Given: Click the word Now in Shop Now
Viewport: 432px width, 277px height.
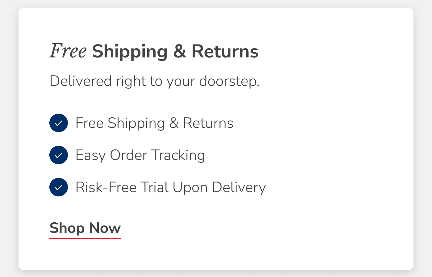Looking at the screenshot, I should click(x=105, y=228).
